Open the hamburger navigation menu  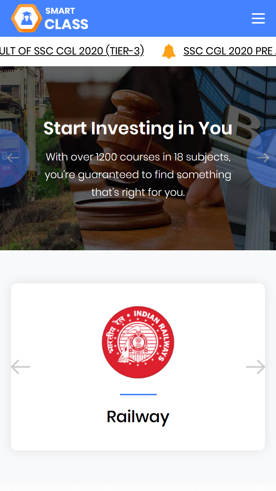(258, 18)
